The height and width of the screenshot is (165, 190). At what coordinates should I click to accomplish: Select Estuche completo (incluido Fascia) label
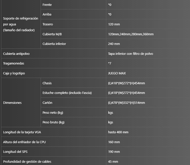67,93
